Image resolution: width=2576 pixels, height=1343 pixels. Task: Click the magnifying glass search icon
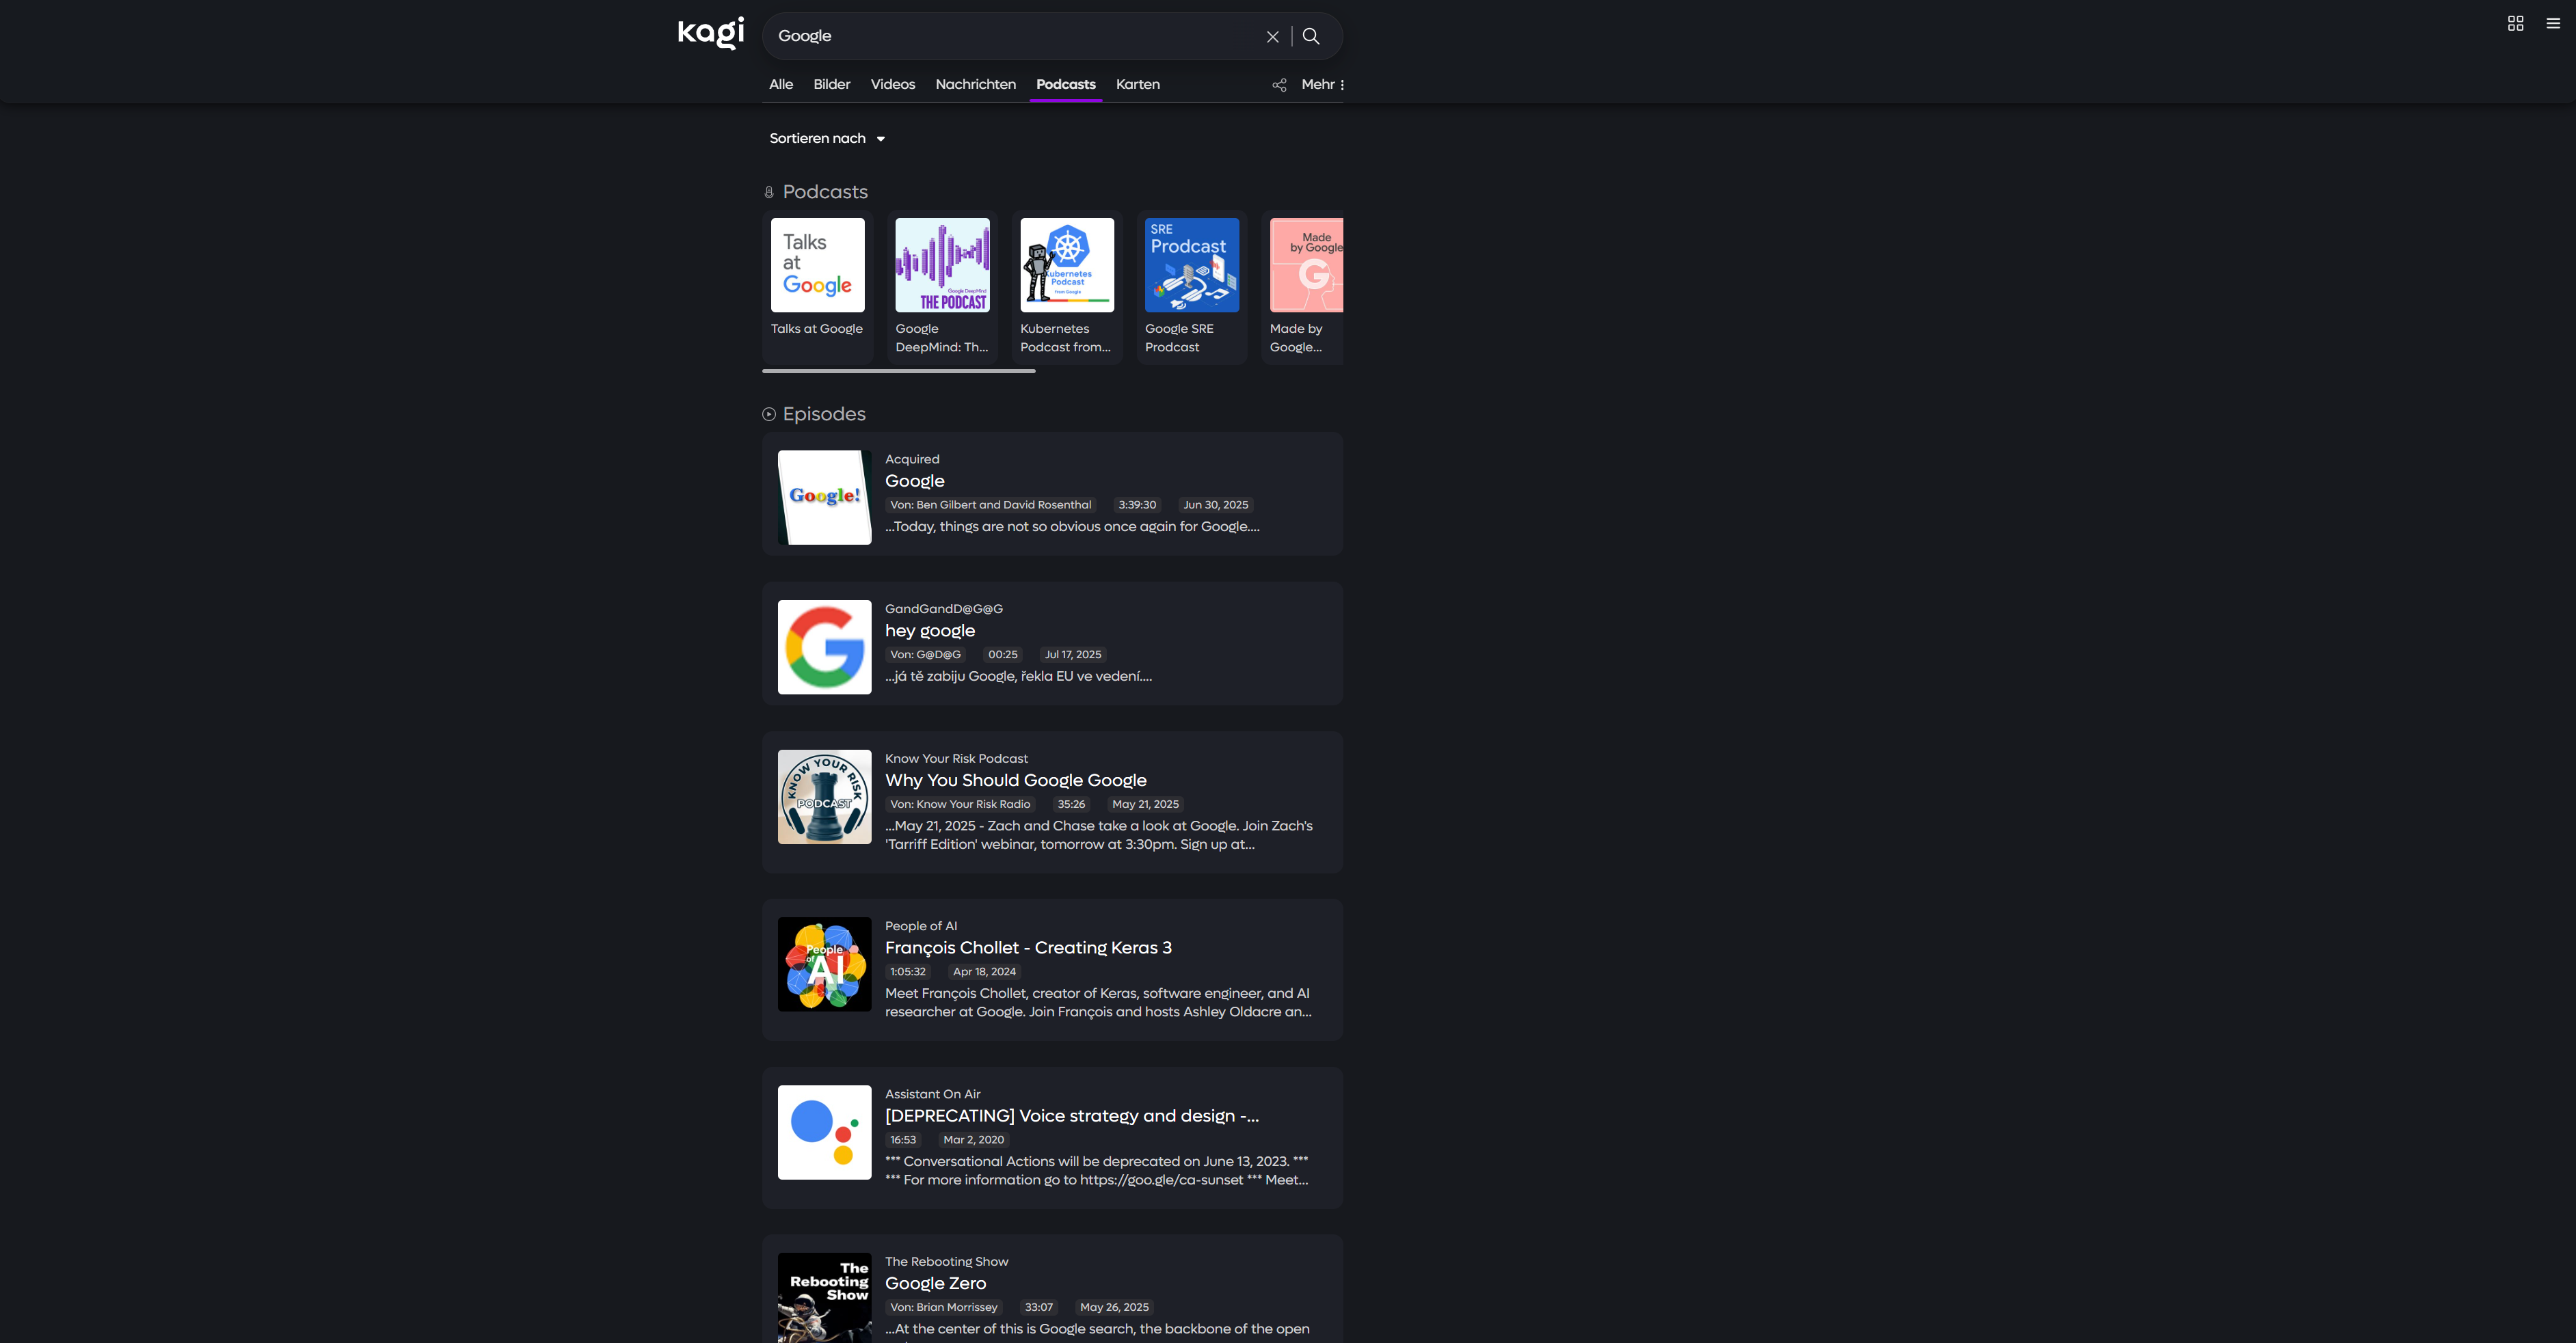tap(1311, 37)
